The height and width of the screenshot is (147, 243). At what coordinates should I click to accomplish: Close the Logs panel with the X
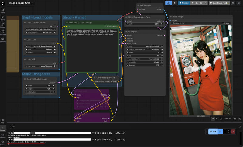pyautogui.click(x=240, y=127)
